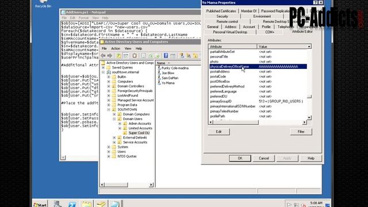Open the Format menu in Notepad

(83, 18)
